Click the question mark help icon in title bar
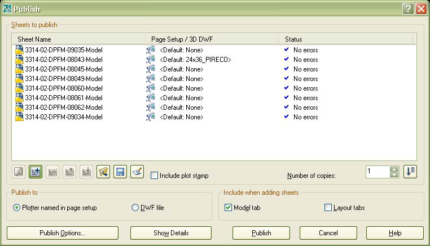 pos(408,9)
